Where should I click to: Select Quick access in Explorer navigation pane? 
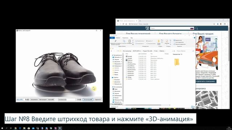click(x=117, y=55)
